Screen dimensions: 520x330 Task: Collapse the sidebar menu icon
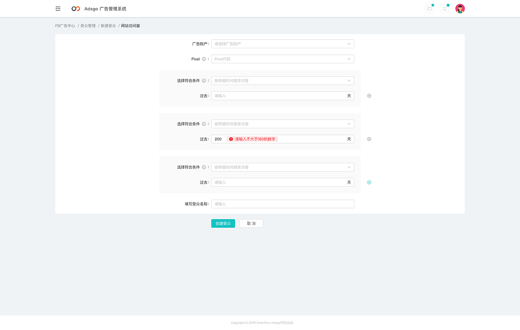click(58, 9)
